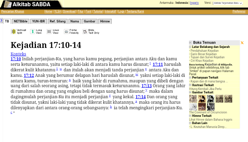
Task: Open Pencarian Khusus link
Action: click(x=13, y=11)
